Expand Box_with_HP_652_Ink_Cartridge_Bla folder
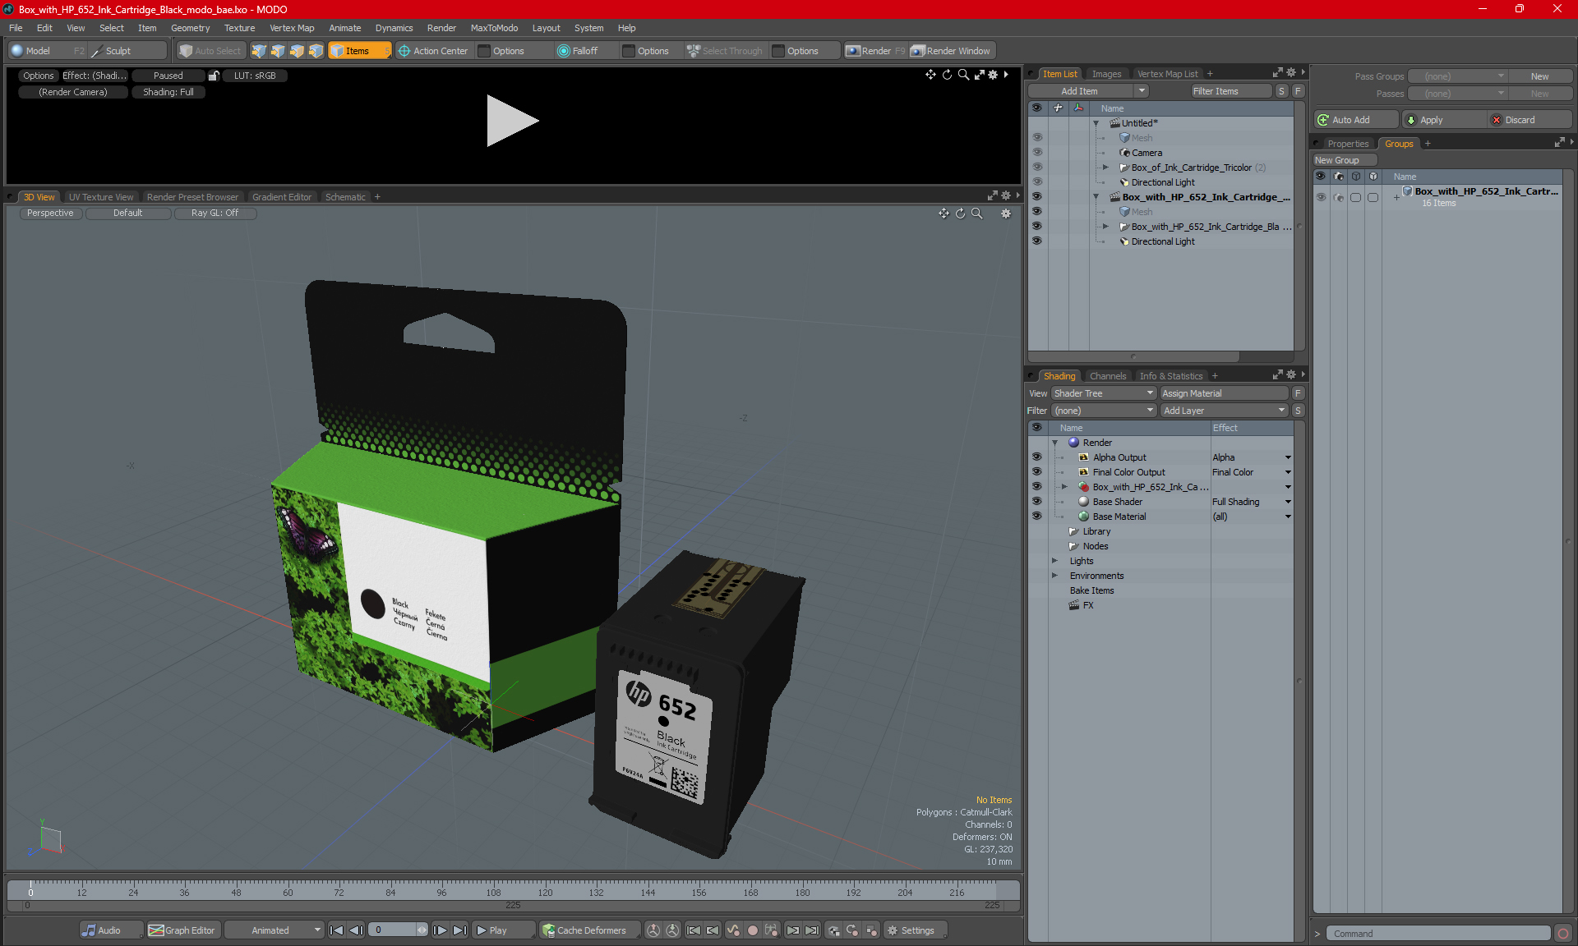Screen dimensions: 1578x946 pyautogui.click(x=1106, y=227)
